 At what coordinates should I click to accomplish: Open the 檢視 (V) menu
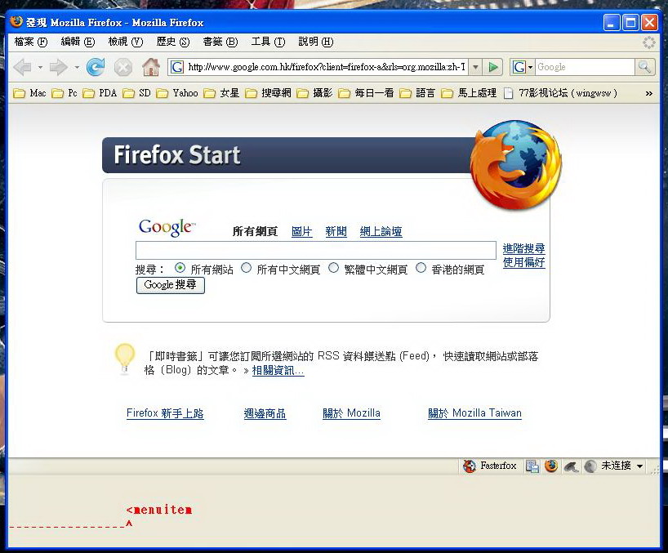pyautogui.click(x=125, y=42)
